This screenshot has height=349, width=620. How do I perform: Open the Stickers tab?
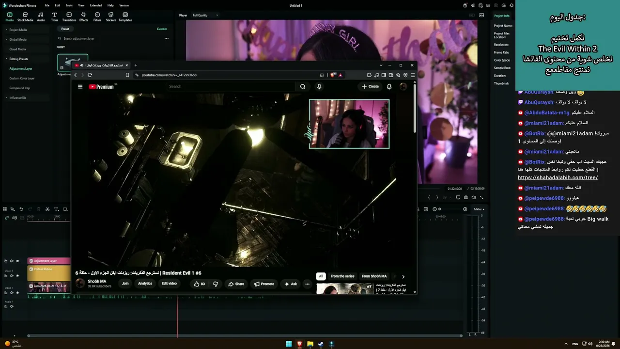[111, 17]
